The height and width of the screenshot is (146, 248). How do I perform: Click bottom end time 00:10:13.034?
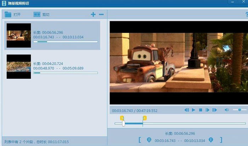coord(195,141)
